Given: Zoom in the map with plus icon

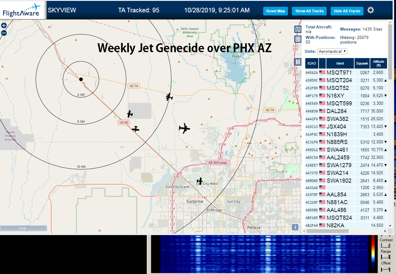Looking at the screenshot, I should tap(4, 26).
